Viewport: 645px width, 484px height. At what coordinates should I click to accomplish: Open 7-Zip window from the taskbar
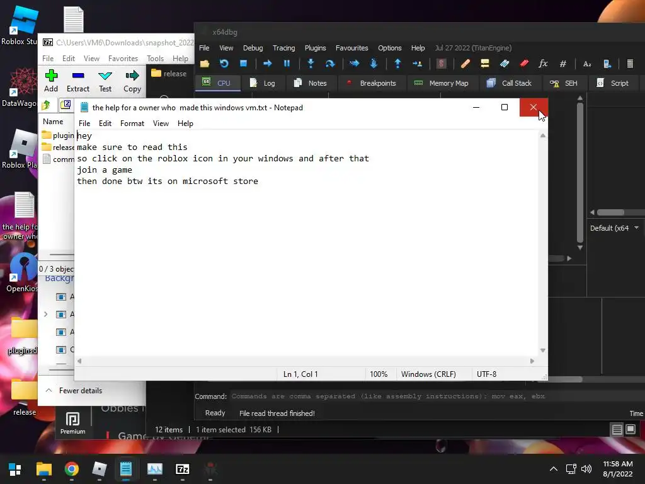(182, 469)
